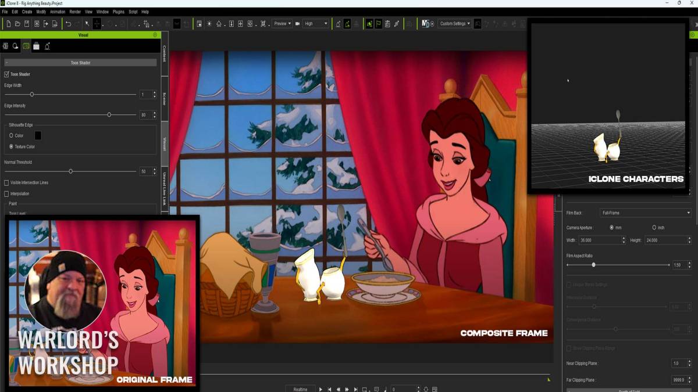This screenshot has width=698, height=392.
Task: Play the timeline
Action: point(320,389)
